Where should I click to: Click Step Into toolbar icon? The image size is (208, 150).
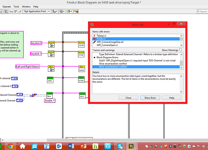(x=11, y=11)
